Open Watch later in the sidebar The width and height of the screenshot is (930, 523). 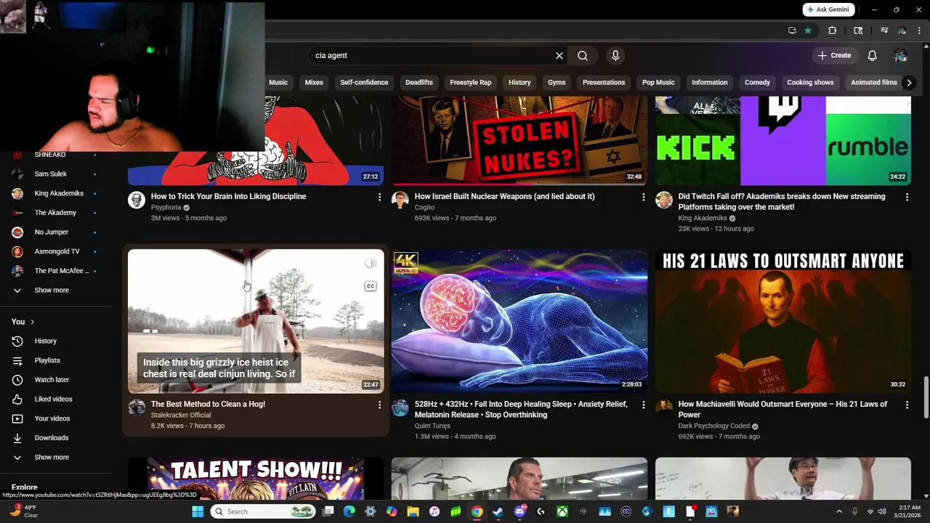56,380
